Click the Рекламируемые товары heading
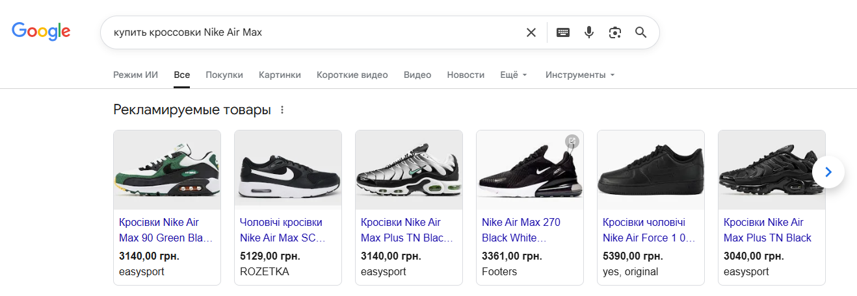This screenshot has width=857, height=296. [192, 110]
